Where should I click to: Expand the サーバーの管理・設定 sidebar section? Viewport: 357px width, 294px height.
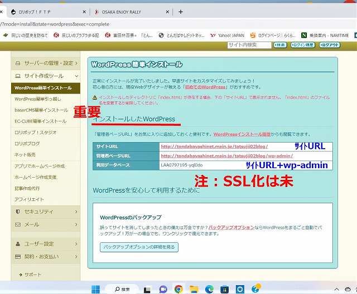tap(46, 63)
